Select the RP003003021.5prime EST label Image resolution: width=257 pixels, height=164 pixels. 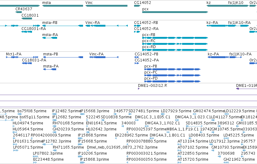146,153
